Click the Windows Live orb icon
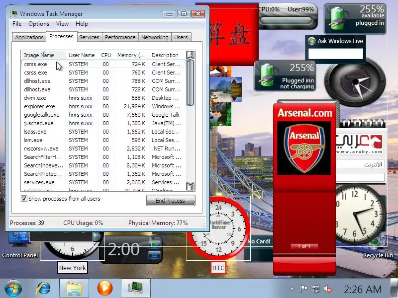Viewport: 398px width, 298px height. point(311,41)
